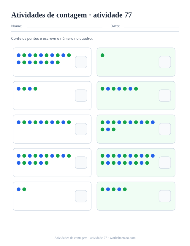Click answer box for ten-dot card
Screen dimensions: 190x246
pyautogui.click(x=81, y=129)
